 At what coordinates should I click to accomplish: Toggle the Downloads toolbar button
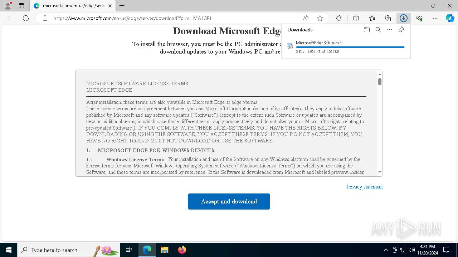tap(404, 18)
